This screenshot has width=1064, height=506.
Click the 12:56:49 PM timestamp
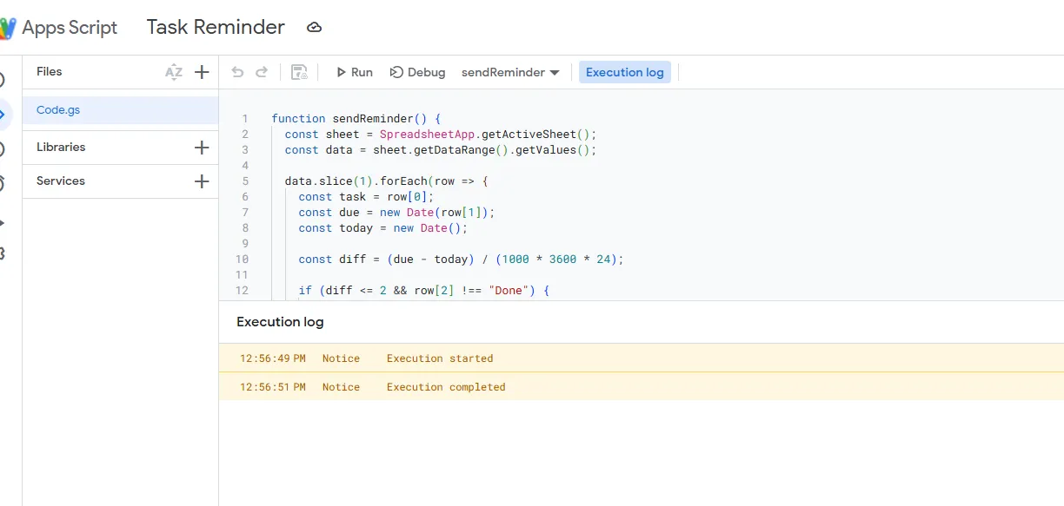click(273, 358)
